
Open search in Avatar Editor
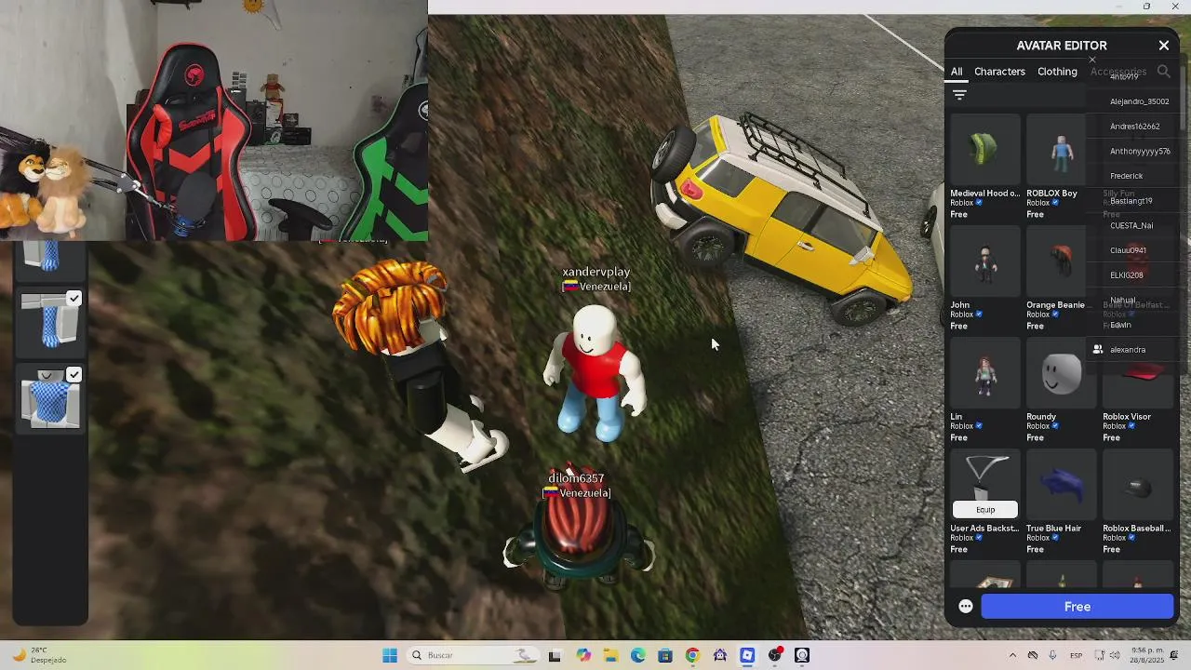pos(1163,71)
